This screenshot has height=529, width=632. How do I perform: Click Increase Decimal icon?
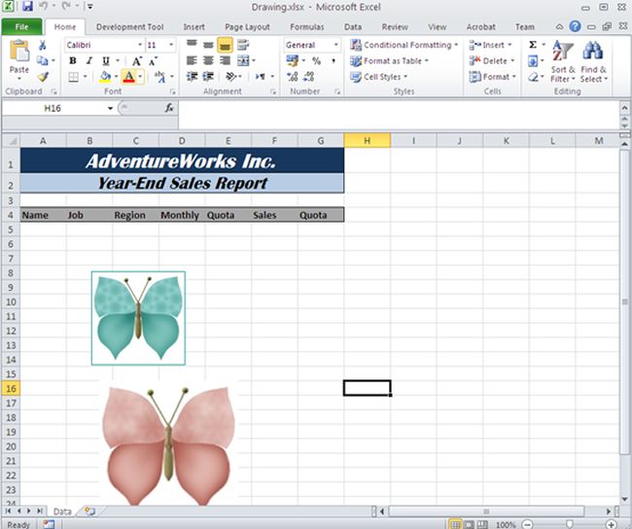tap(293, 77)
